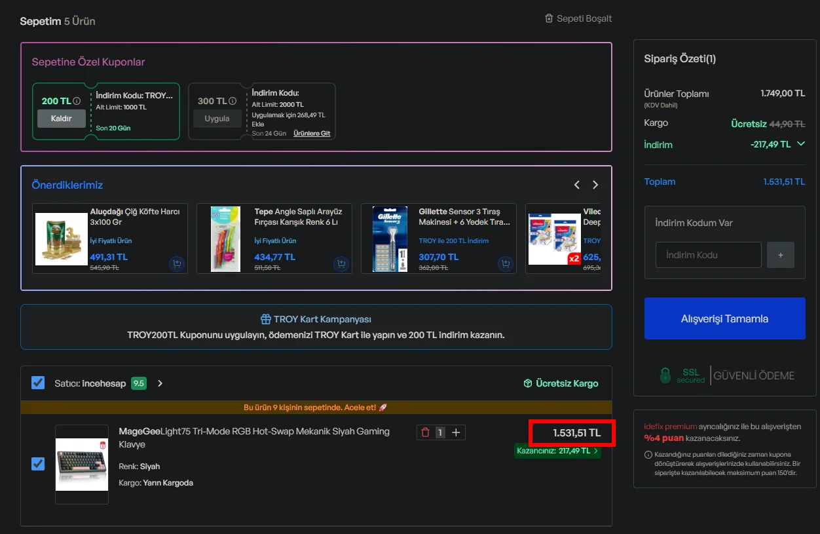This screenshot has height=534, width=820.
Task: Click the Toplam 1.531,51 TL amount in summary
Action: click(x=784, y=181)
